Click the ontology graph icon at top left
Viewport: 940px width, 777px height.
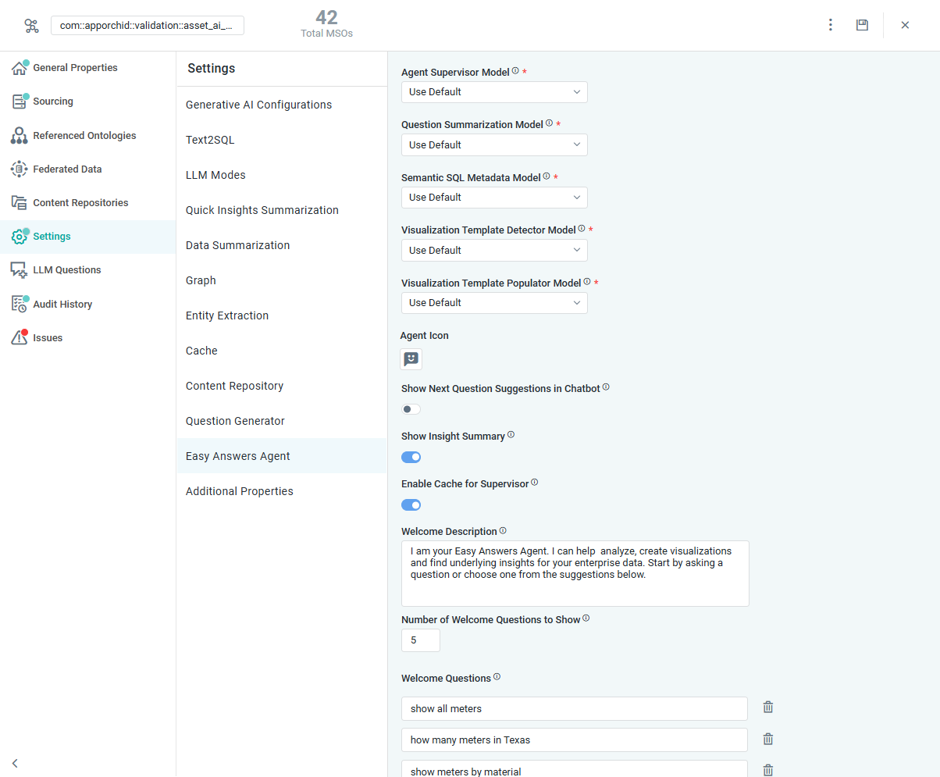(31, 26)
